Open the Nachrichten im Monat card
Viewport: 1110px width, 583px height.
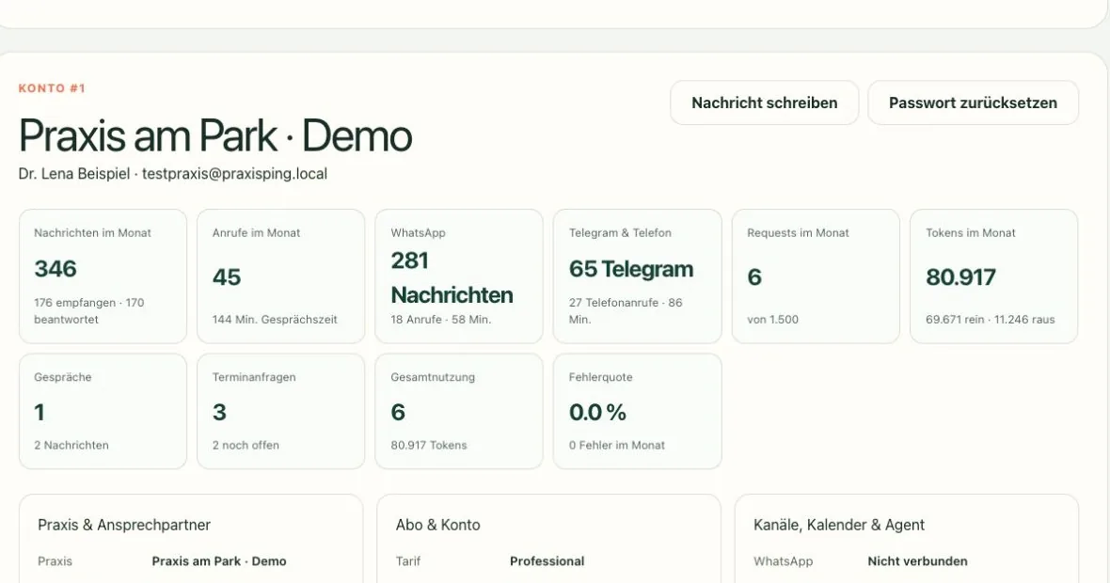pyautogui.click(x=103, y=276)
